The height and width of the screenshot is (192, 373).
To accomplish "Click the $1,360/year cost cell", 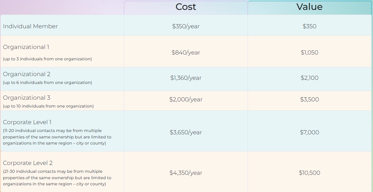I will (x=186, y=78).
